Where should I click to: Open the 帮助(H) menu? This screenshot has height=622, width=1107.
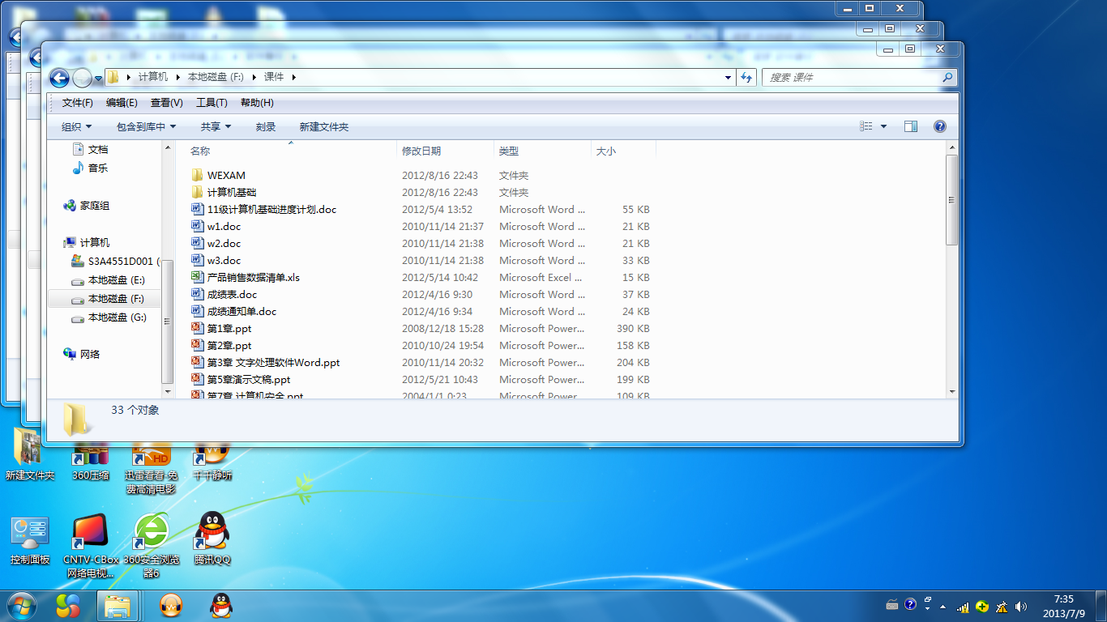point(257,103)
